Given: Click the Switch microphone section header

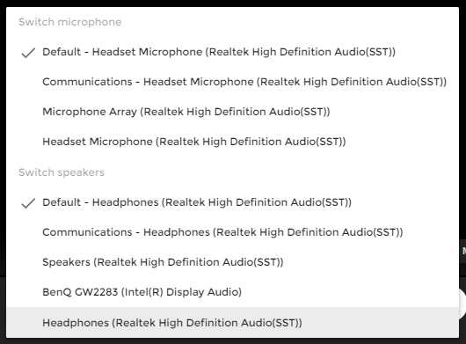Looking at the screenshot, I should tap(70, 22).
